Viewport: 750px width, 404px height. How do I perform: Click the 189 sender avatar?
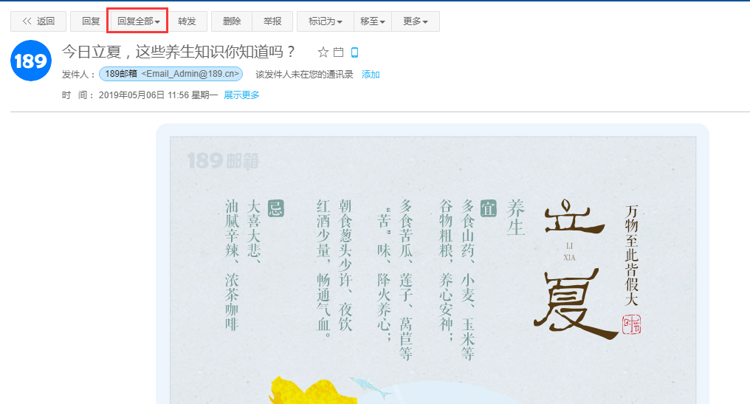coord(30,61)
